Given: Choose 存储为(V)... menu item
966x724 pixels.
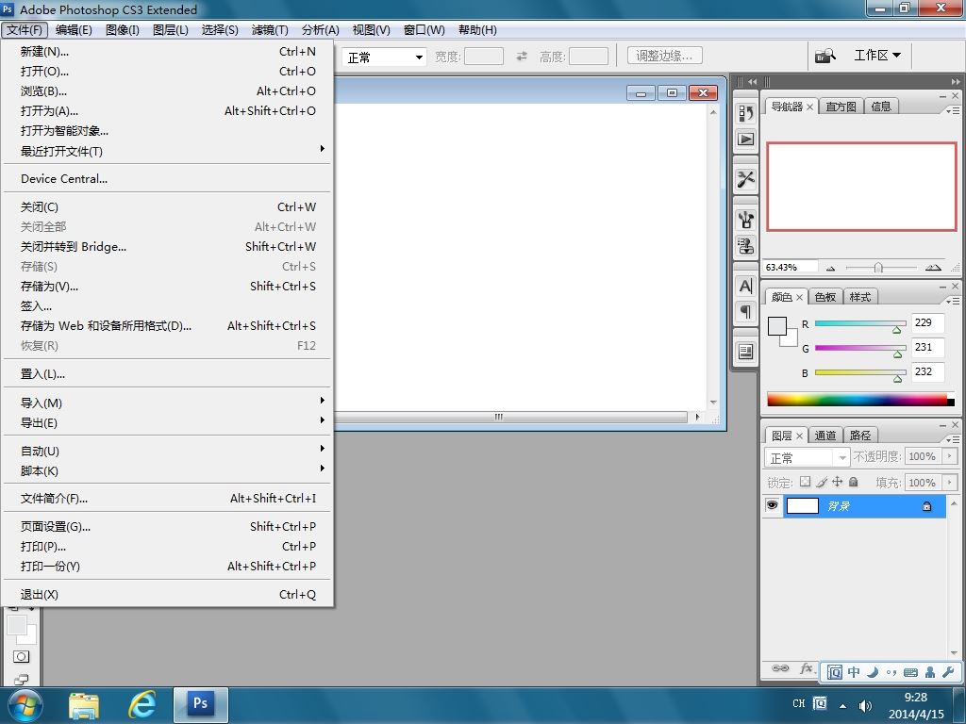Looking at the screenshot, I should (168, 287).
